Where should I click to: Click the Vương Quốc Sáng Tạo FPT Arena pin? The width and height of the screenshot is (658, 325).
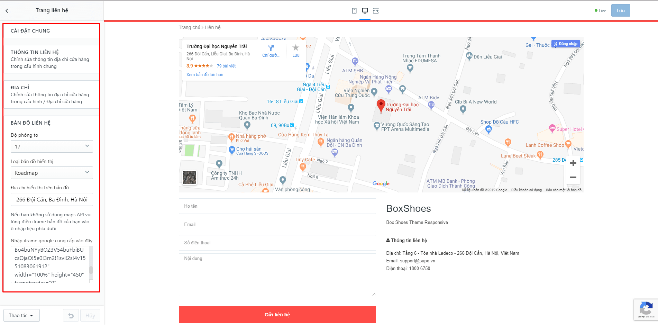click(x=377, y=126)
